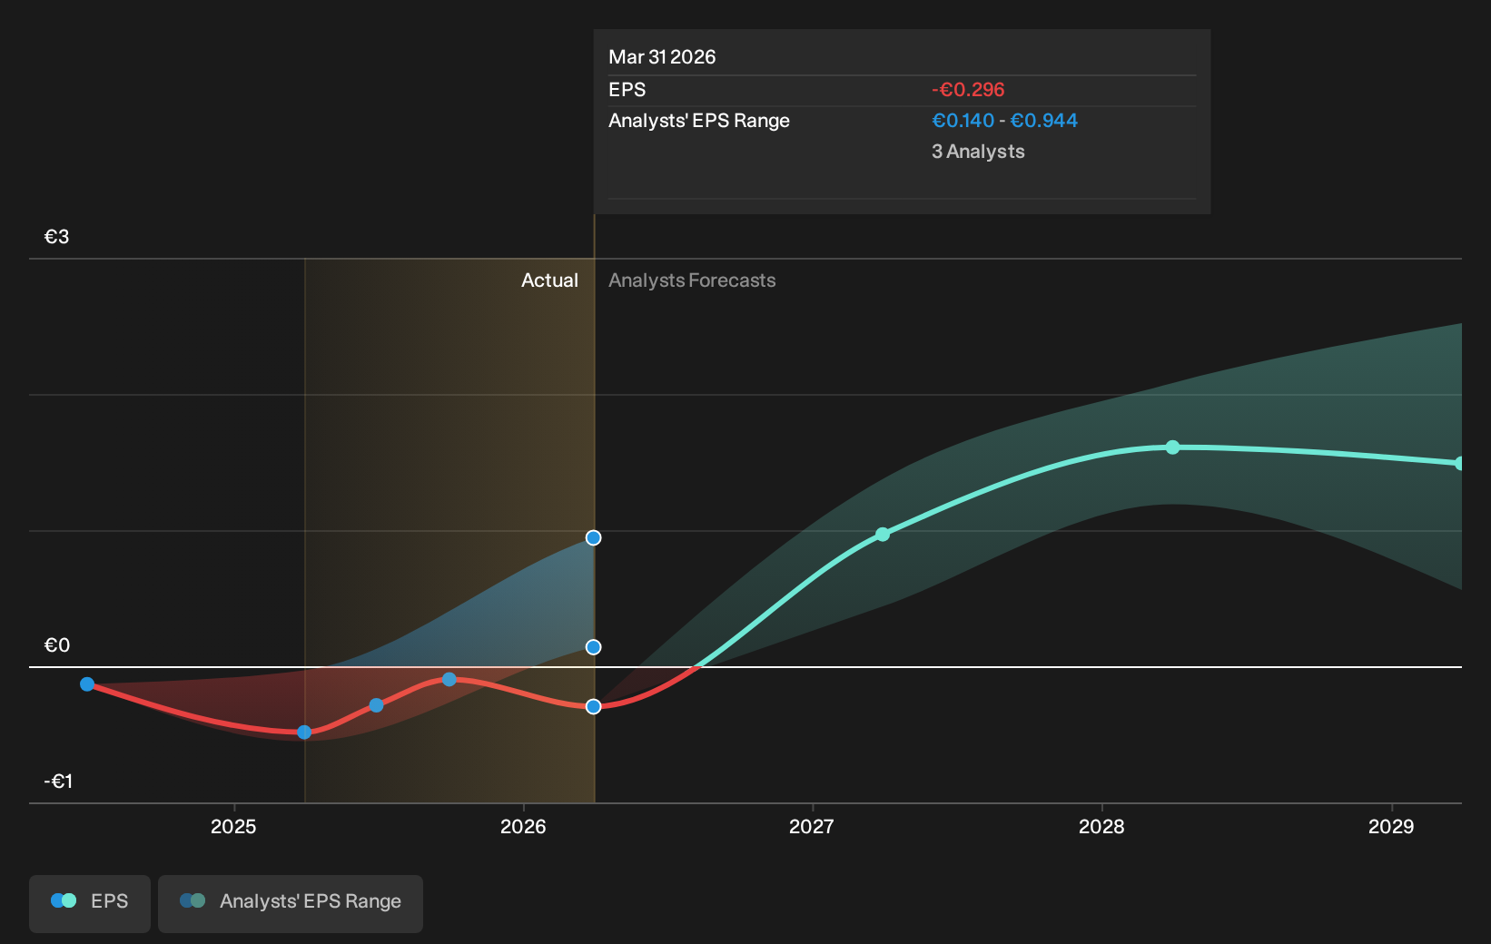Click the 'Mar 31 2026' tooltip date
Screen dimensions: 1491x944
[x=662, y=57]
